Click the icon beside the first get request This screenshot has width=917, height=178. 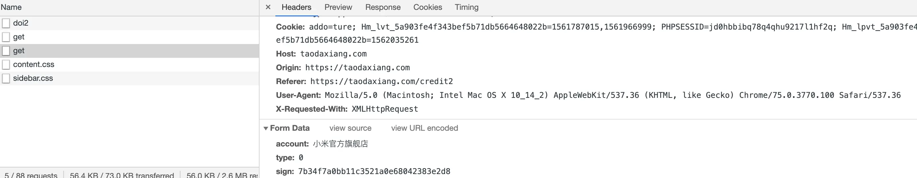pos(6,37)
